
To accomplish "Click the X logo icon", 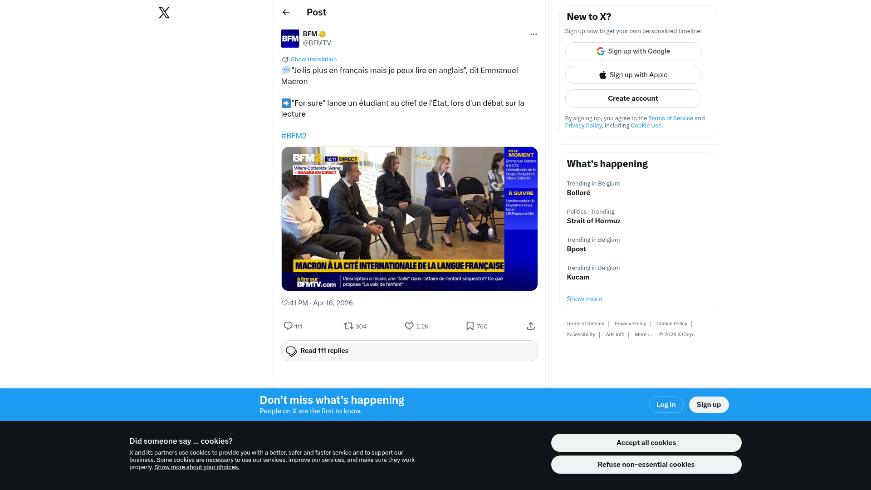I will coord(164,13).
